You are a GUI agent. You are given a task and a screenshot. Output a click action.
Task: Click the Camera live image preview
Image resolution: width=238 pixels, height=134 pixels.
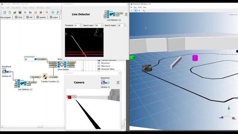coord(93,109)
